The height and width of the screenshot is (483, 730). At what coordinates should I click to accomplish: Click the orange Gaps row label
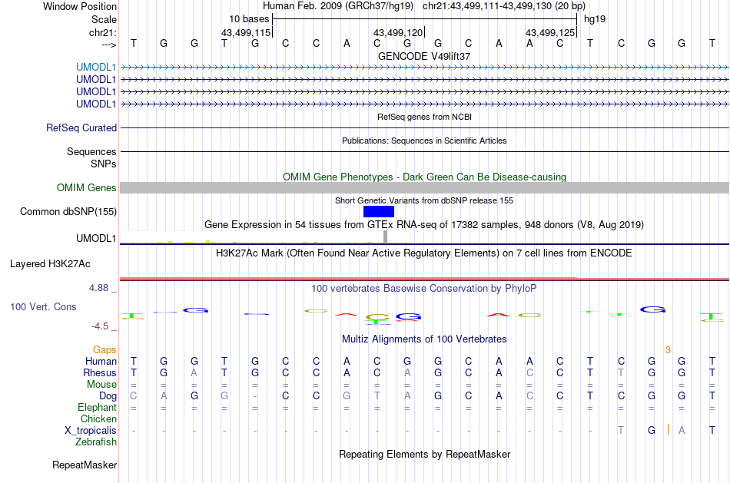tap(105, 350)
